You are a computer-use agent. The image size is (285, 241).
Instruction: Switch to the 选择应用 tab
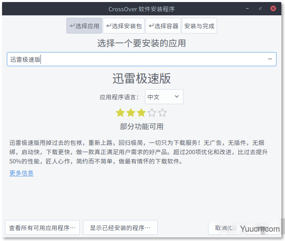pos(84,26)
